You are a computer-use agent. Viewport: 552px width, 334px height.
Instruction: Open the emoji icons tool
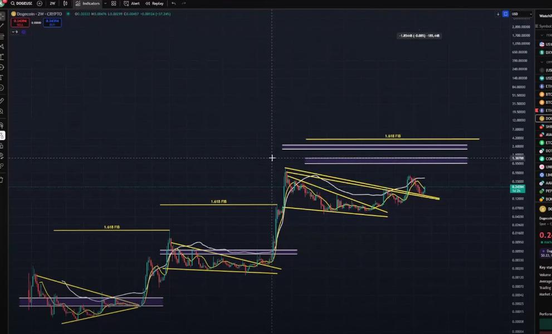(2, 87)
